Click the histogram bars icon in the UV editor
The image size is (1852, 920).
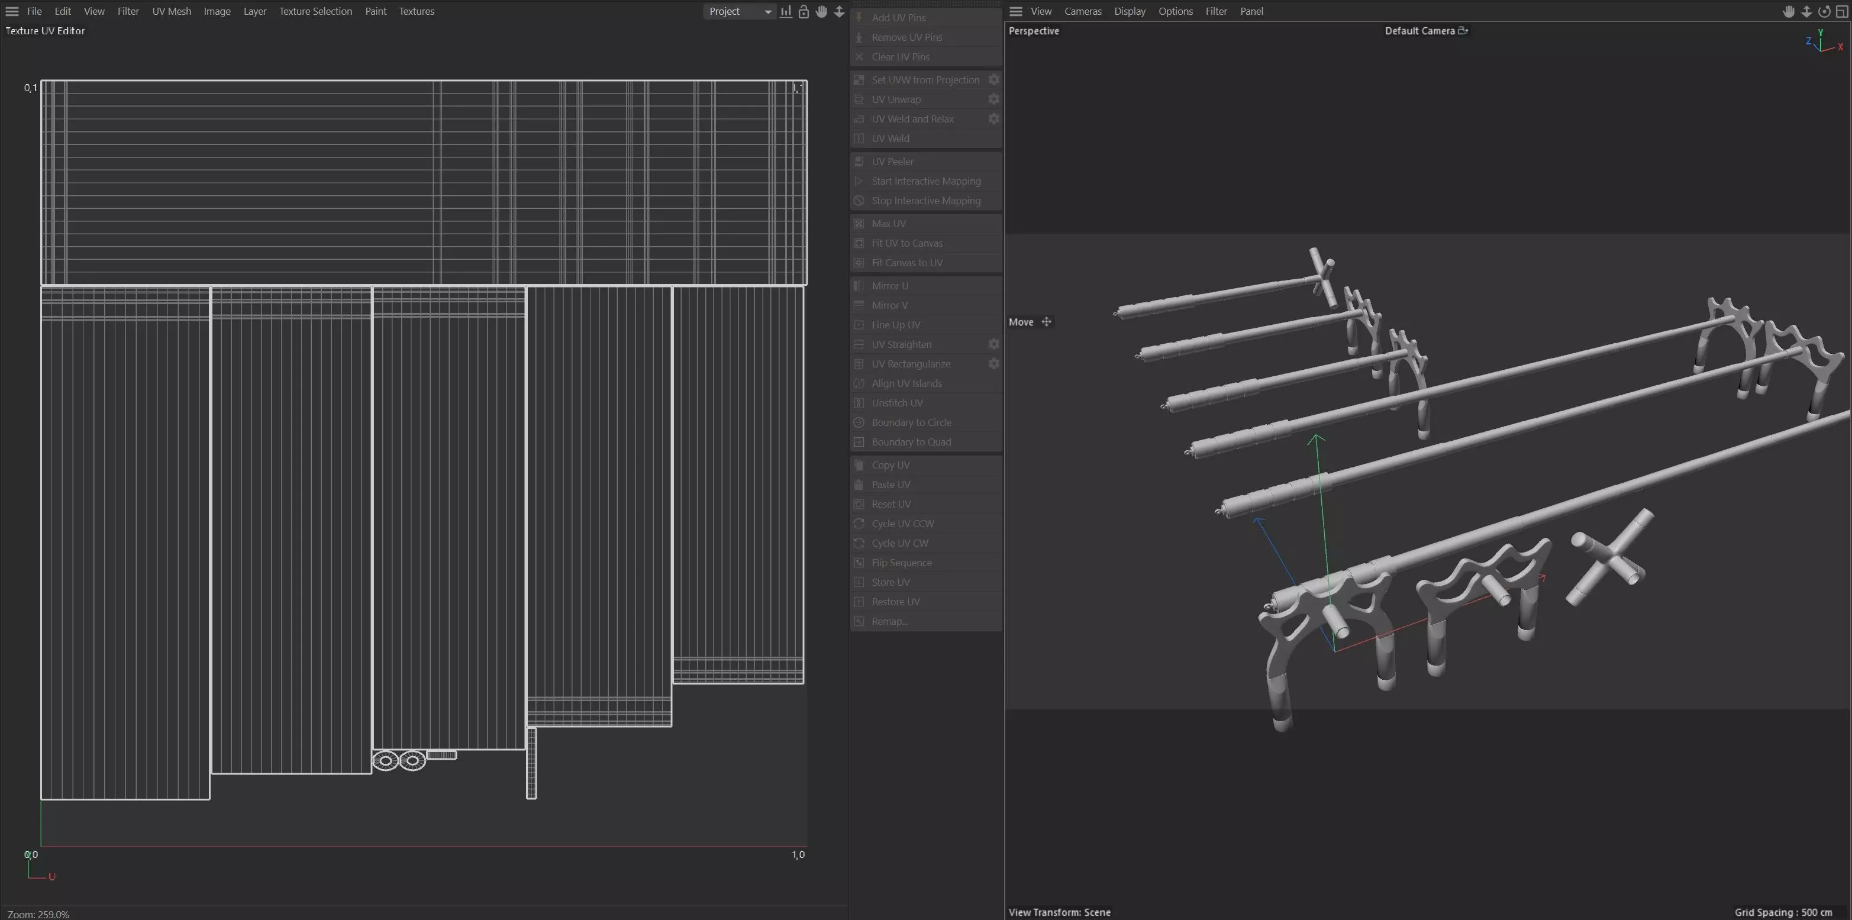[x=786, y=11]
